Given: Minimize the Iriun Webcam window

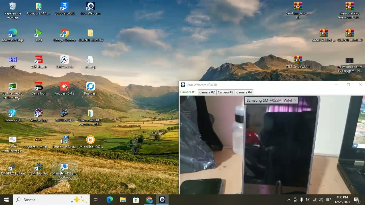Looking at the screenshot, I should [x=336, y=85].
